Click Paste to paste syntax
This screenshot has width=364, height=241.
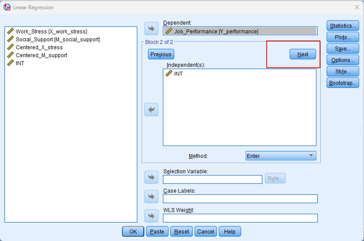[x=157, y=231]
